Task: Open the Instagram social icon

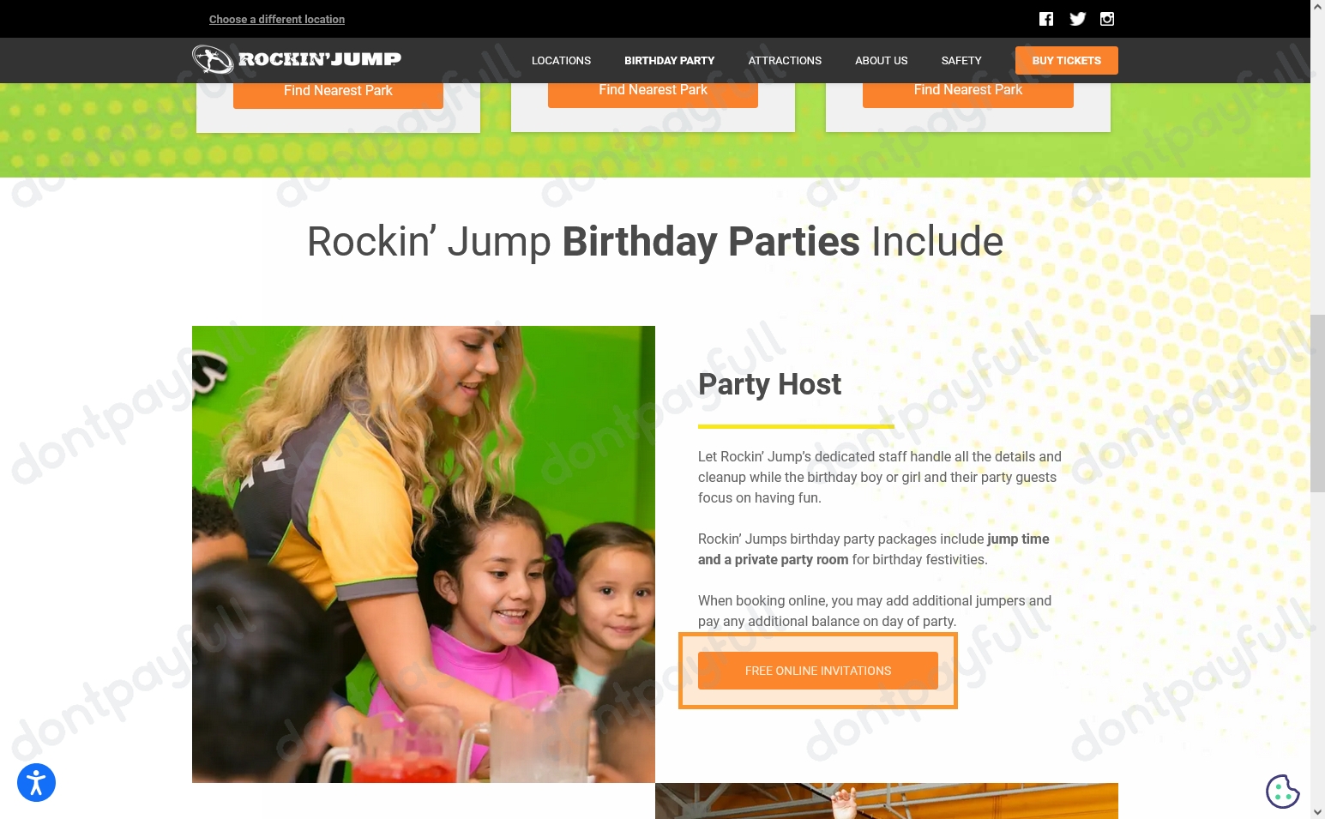Action: (1107, 19)
